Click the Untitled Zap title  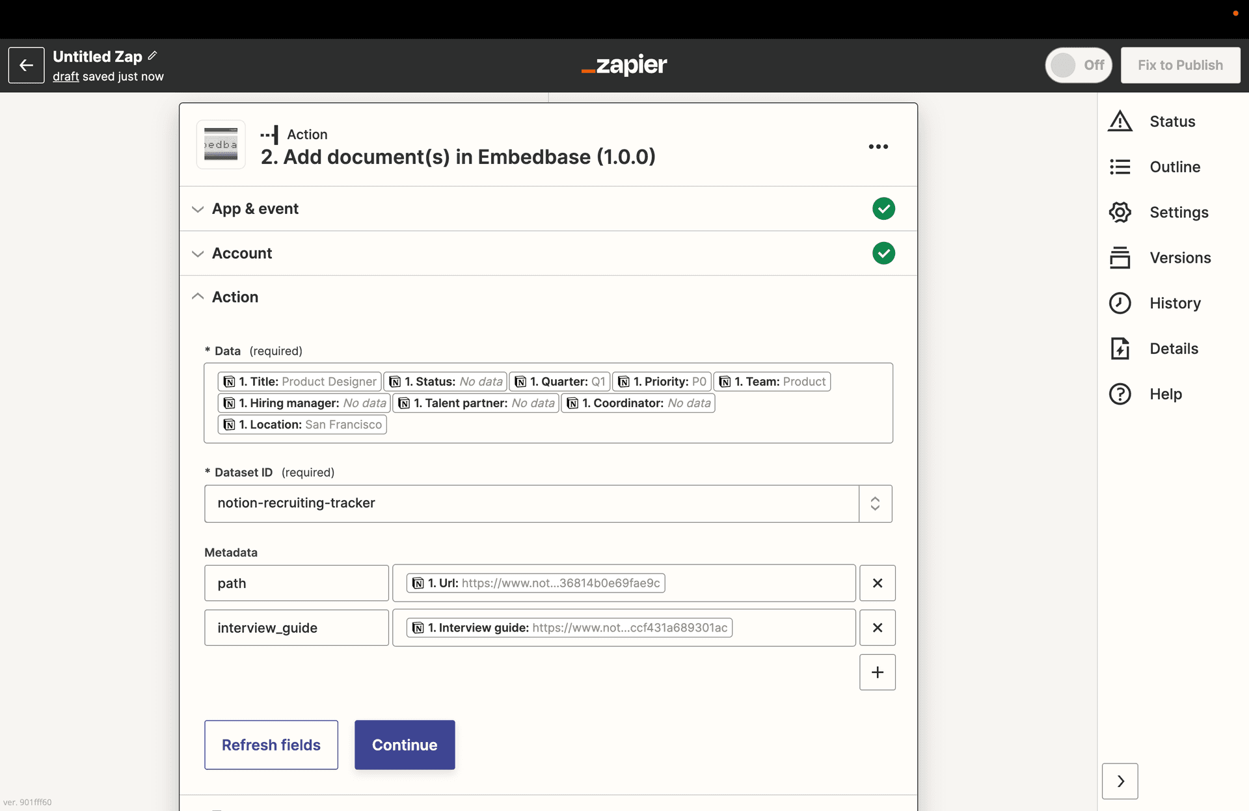pyautogui.click(x=98, y=57)
